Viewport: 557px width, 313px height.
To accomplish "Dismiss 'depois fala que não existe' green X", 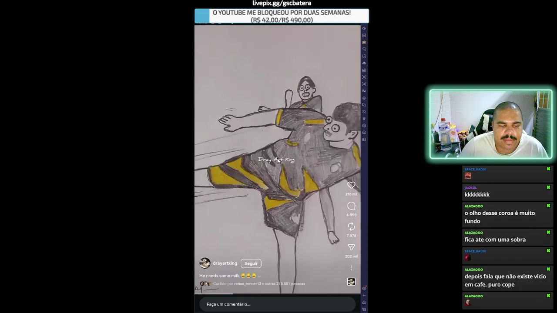I will [x=548, y=270].
